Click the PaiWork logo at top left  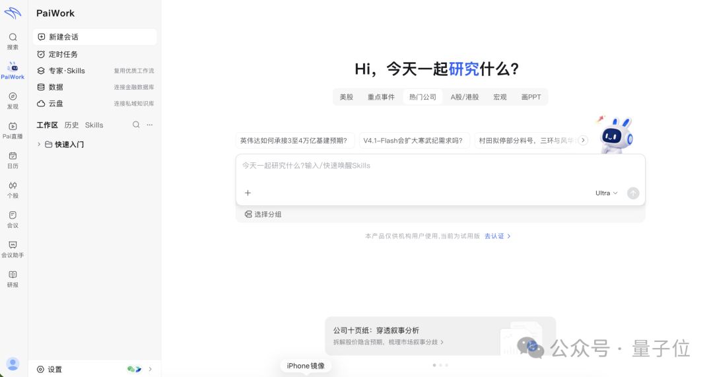click(x=13, y=13)
